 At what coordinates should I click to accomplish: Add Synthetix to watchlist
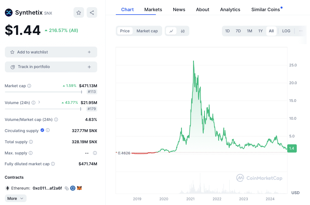(x=51, y=52)
